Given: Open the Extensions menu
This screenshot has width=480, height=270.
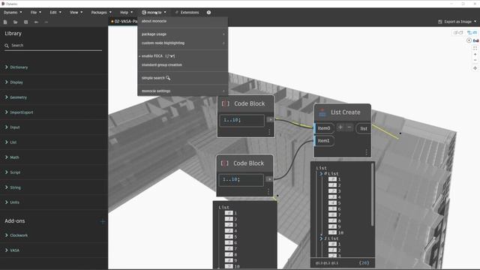Looking at the screenshot, I should pos(187,12).
